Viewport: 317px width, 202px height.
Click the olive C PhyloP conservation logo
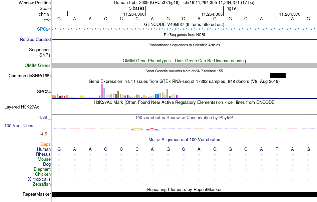[137, 129]
